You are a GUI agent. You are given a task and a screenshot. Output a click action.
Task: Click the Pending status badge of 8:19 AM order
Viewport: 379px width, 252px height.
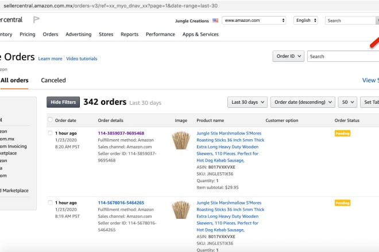pyautogui.click(x=342, y=203)
